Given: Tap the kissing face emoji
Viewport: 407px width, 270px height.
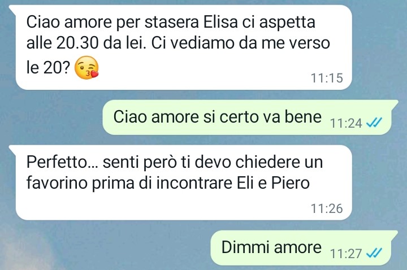Looking at the screenshot, I should pos(86,67).
